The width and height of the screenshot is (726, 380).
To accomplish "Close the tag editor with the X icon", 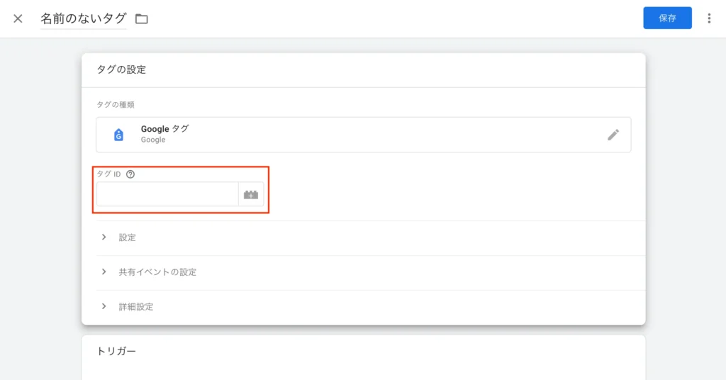I will (x=18, y=18).
